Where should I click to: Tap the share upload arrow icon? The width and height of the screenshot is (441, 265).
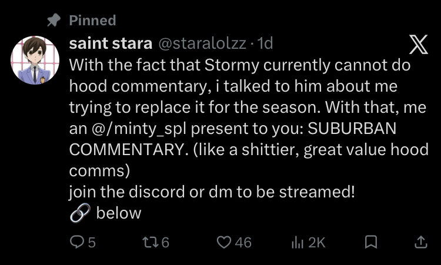coord(420,242)
